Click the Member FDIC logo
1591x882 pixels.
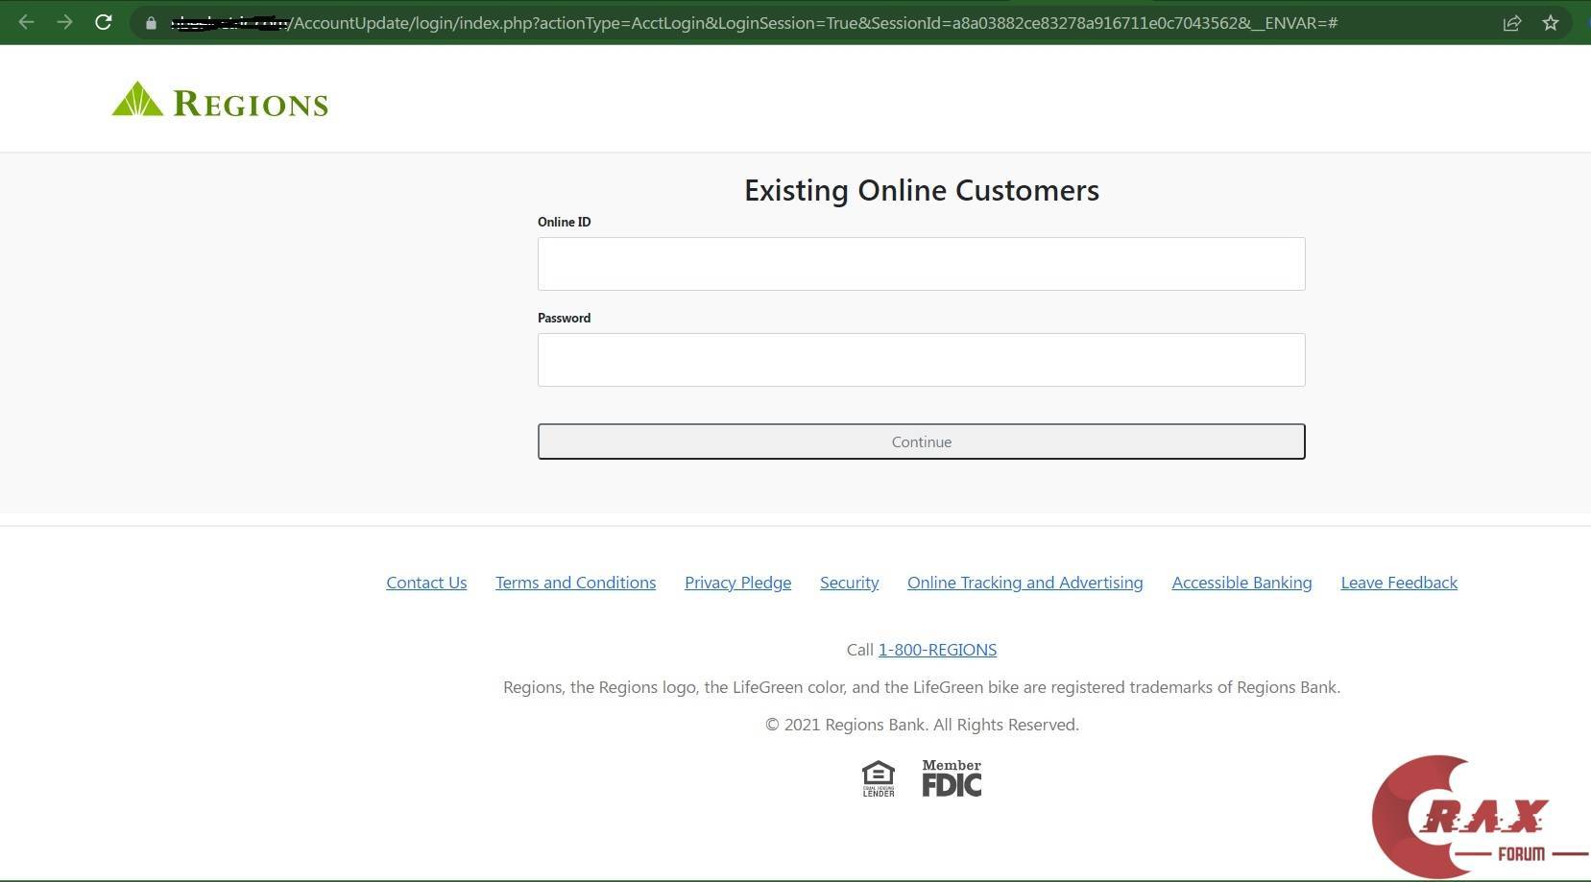click(x=952, y=778)
